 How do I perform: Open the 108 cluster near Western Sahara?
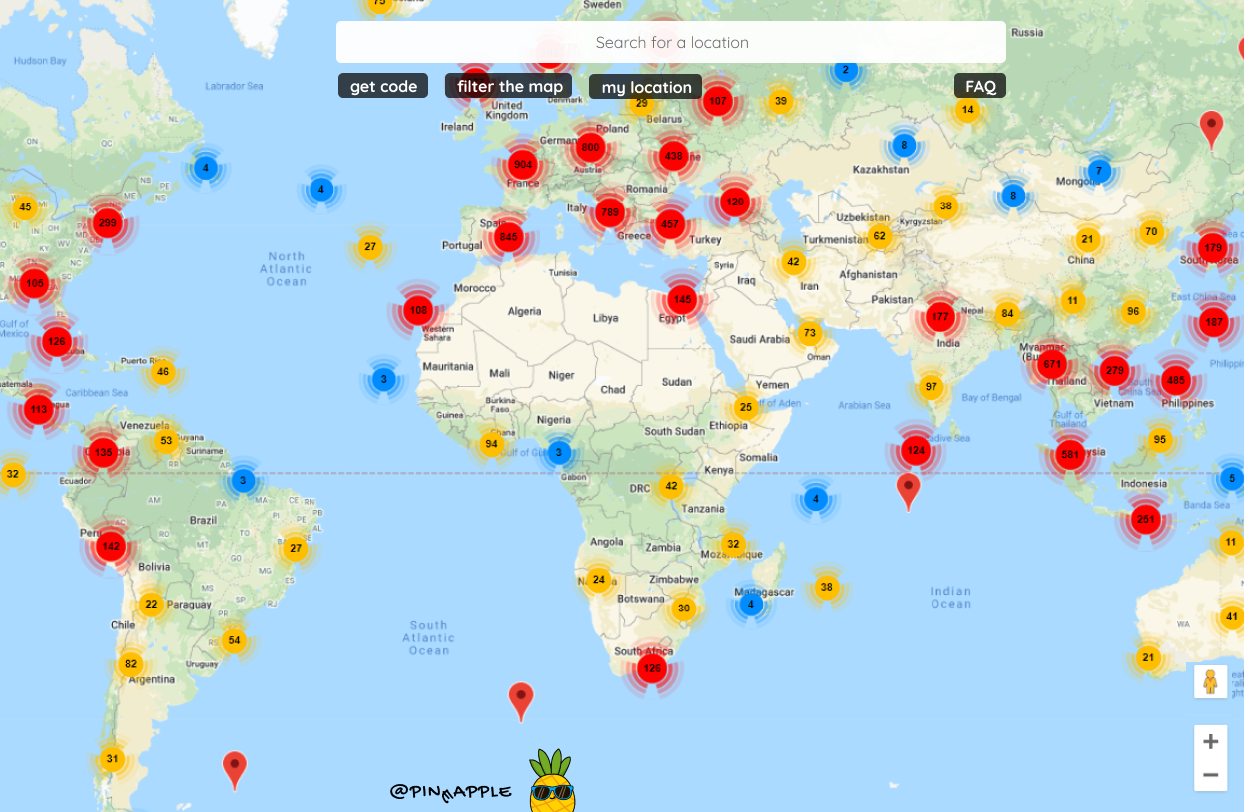point(418,311)
